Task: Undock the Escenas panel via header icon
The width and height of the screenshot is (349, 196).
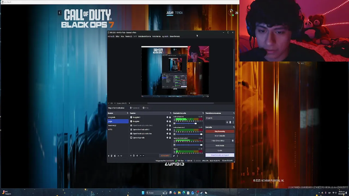Action: [128, 113]
